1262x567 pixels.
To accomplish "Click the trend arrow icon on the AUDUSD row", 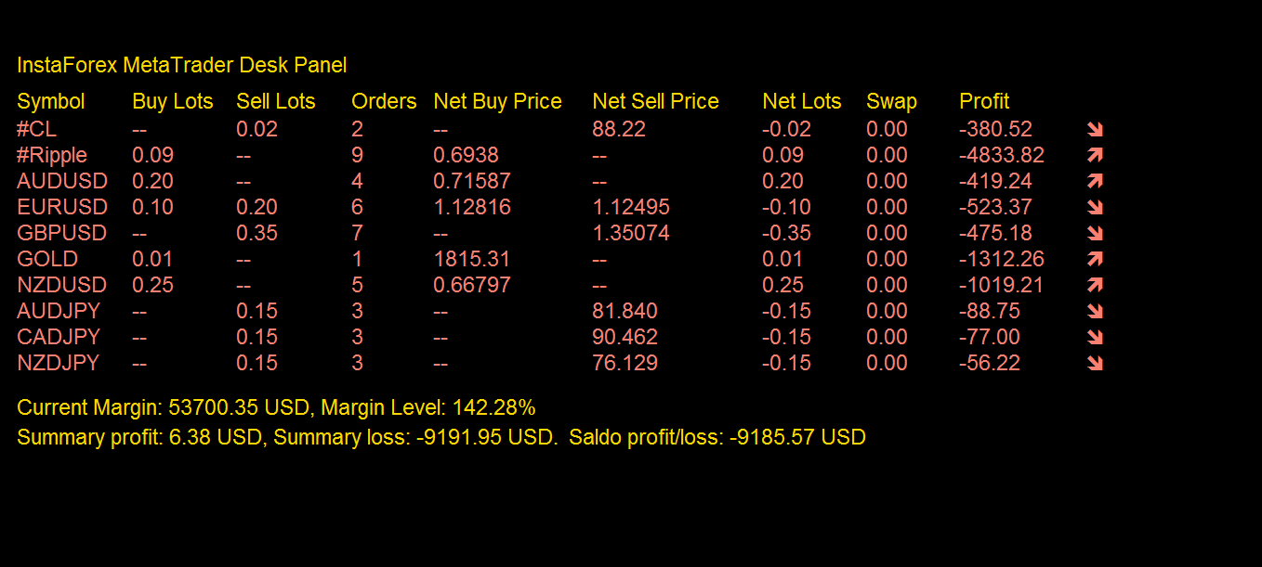I will click(x=1094, y=182).
